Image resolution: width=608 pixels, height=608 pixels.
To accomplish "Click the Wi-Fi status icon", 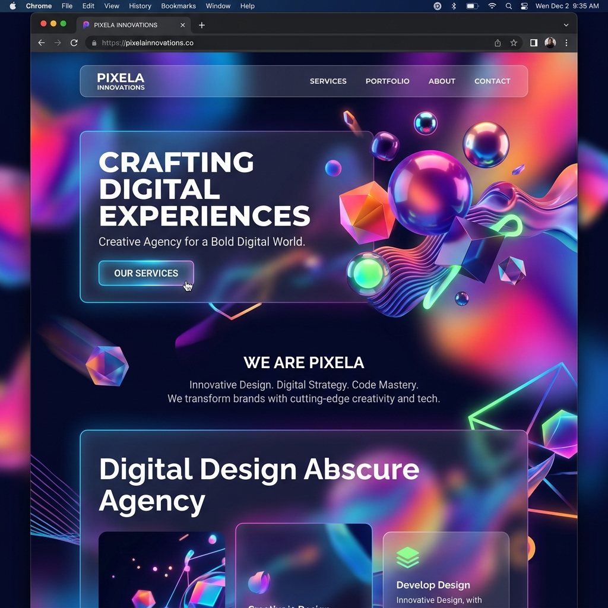I will 492,6.
